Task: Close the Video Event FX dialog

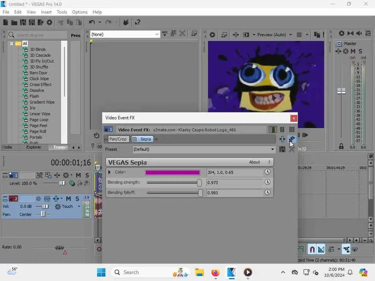Action: point(294,118)
